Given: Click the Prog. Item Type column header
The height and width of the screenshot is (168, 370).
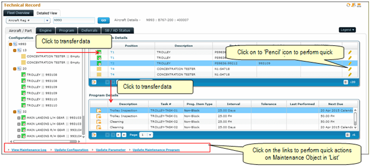Looking at the screenshot, I should [200, 104].
